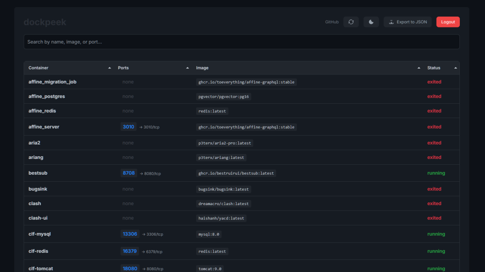Viewport: 485px width, 272px height.
Task: Sort by Container column arrow
Action: (x=110, y=68)
